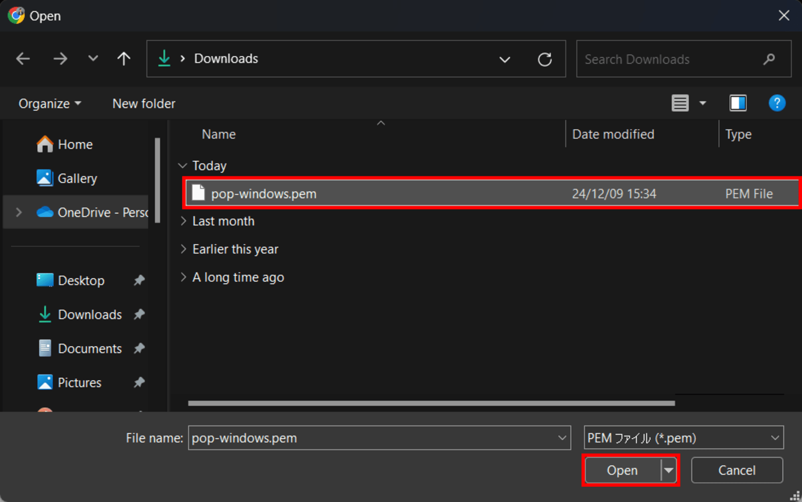Collapse the Today group
The height and width of the screenshot is (502, 802).
tap(182, 165)
